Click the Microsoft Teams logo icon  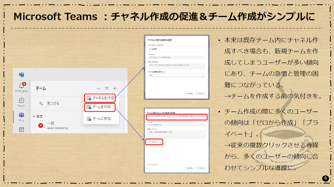pos(21,75)
